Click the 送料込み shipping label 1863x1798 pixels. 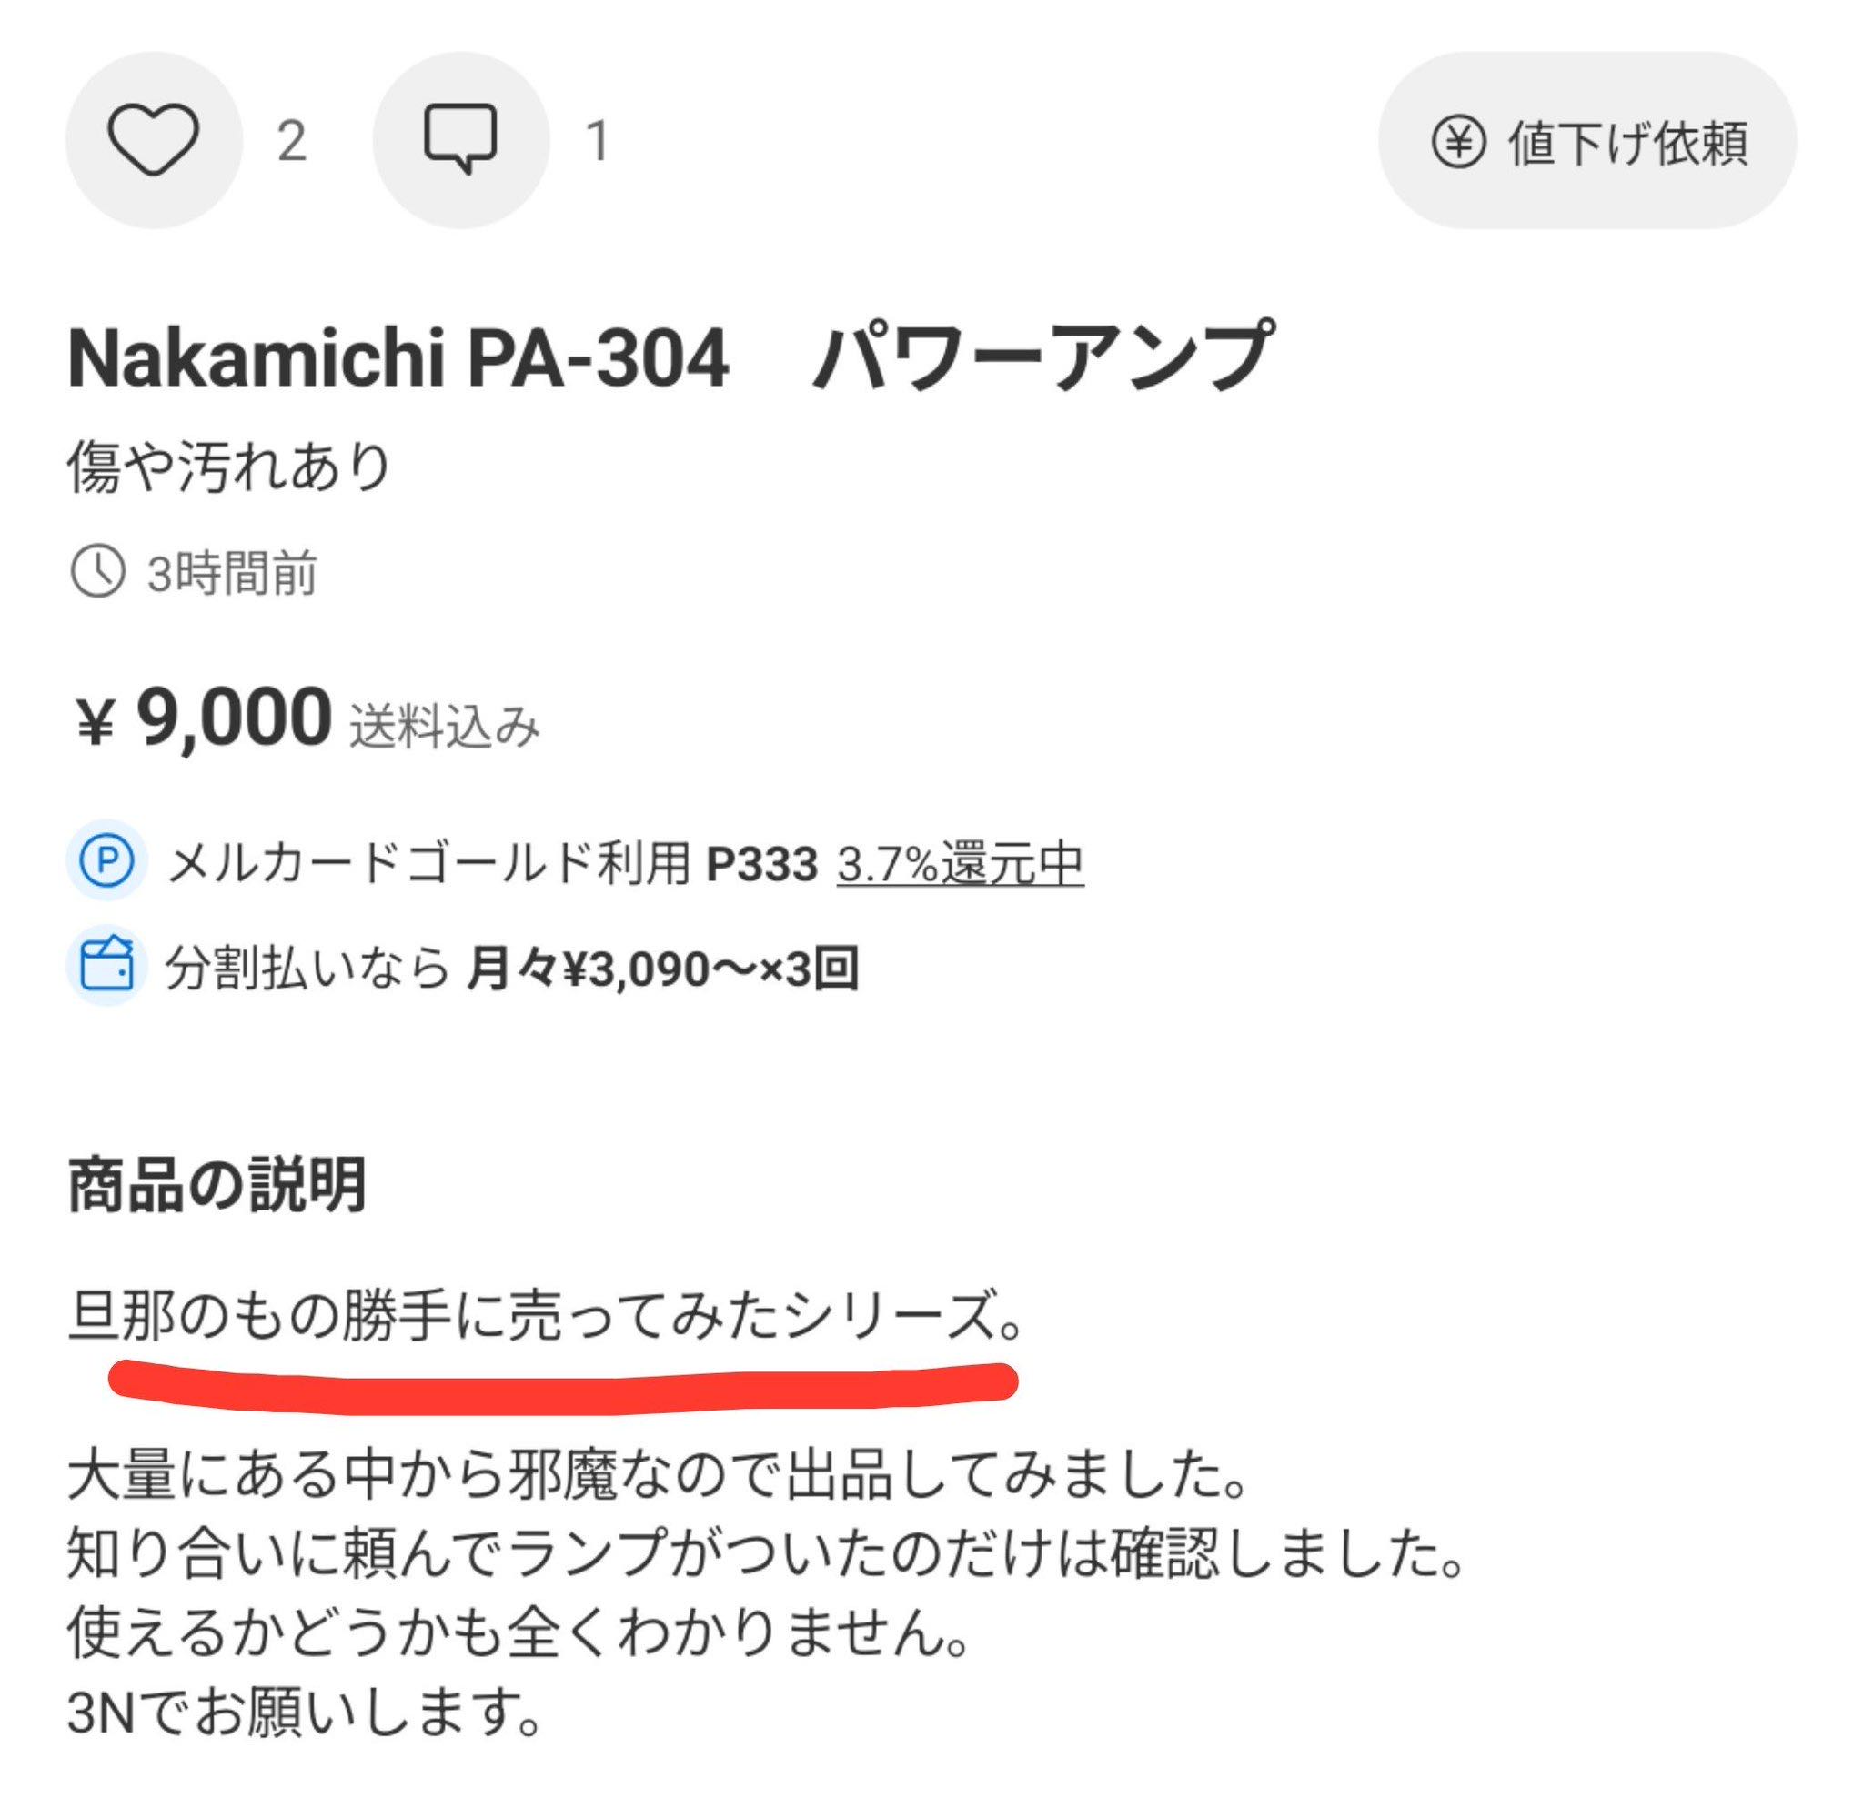(444, 727)
